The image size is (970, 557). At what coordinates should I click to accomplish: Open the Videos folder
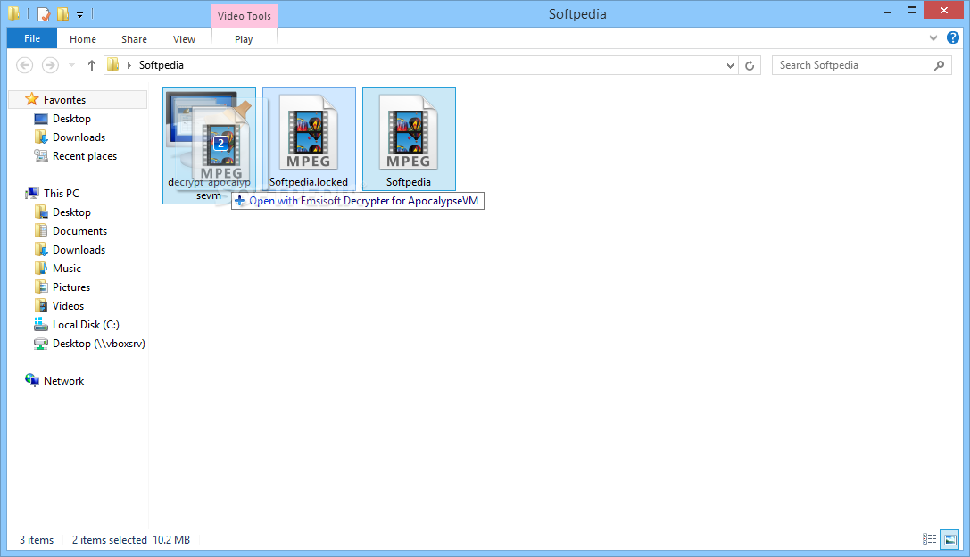(68, 306)
